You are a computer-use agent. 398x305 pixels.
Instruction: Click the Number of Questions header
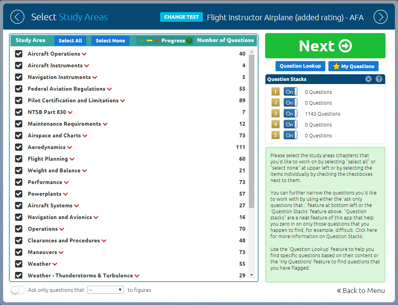click(225, 40)
